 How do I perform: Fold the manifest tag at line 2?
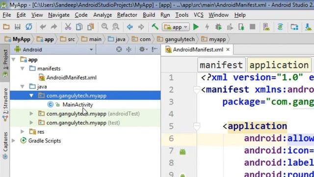(197, 89)
